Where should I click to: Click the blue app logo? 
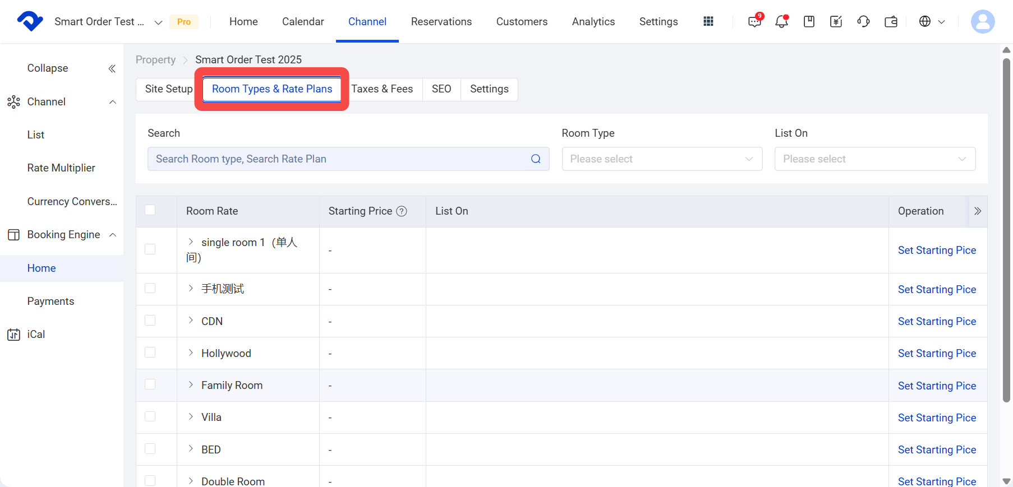pyautogui.click(x=30, y=21)
